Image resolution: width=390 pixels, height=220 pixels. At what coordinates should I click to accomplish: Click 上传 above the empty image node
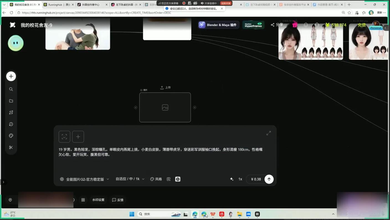pos(165,87)
